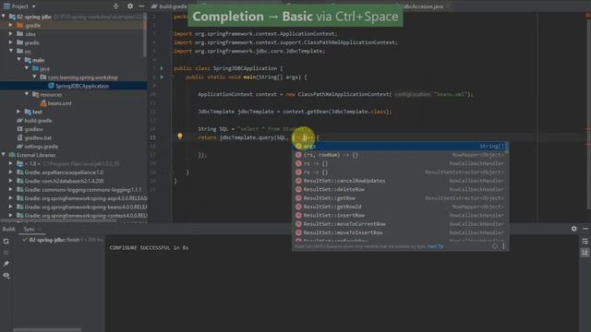Expand the < 1.8 > JDK library node
The image size is (591, 332).
pos(11,163)
